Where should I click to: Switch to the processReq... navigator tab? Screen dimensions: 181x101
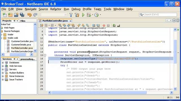pos(28,59)
